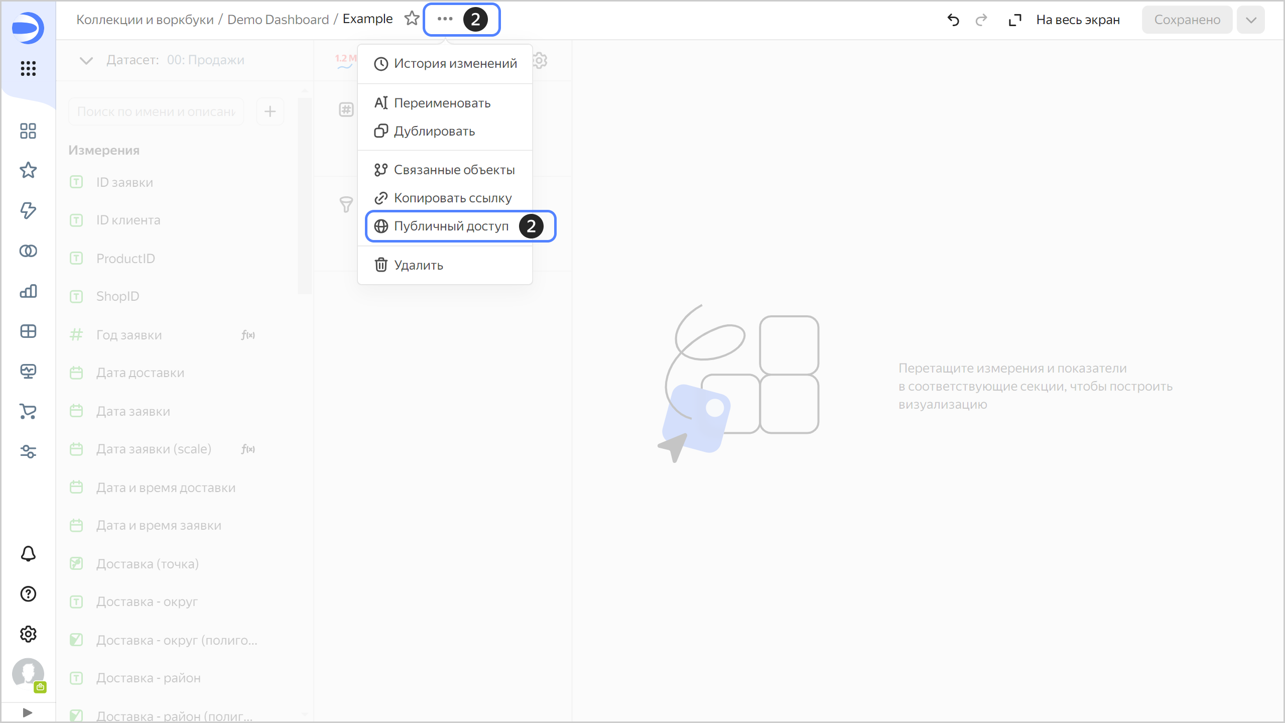
Task: Click the user avatar icon
Action: click(x=28, y=673)
